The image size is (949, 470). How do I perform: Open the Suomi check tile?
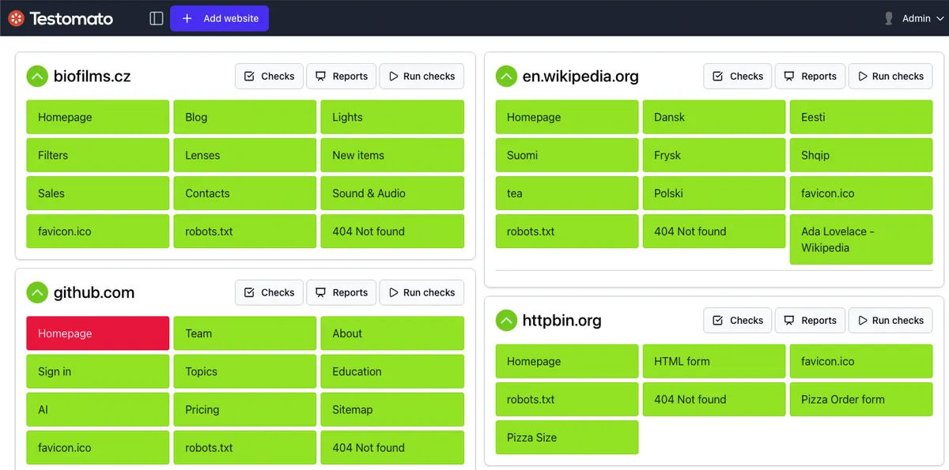(x=567, y=155)
